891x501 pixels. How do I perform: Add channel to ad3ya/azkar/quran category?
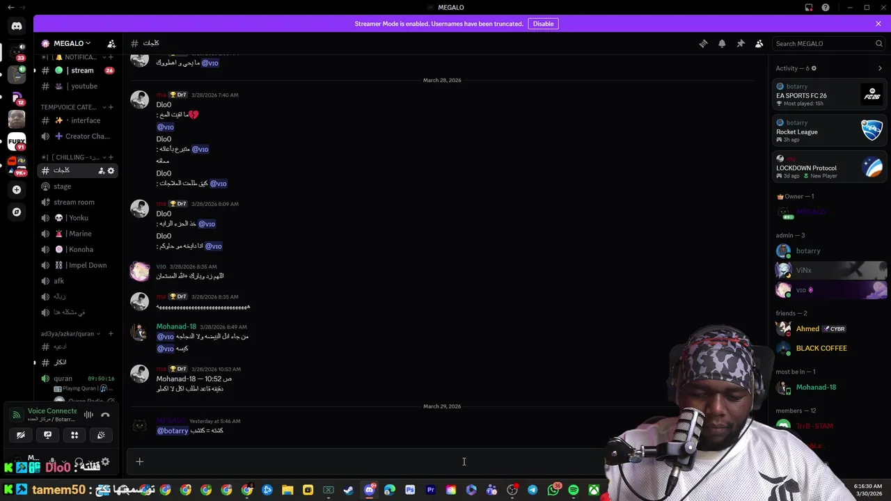click(x=111, y=334)
